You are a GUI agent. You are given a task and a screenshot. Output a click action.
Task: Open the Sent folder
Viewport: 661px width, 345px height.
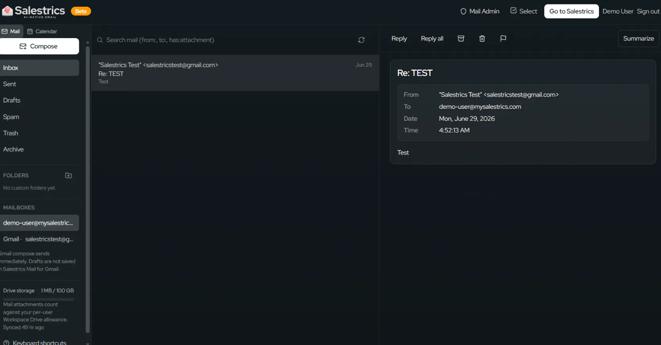[x=39, y=84]
